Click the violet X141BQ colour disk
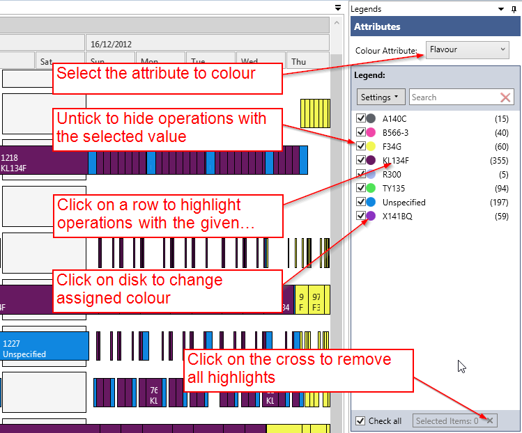Screen dimensions: 522x433 coord(371,216)
